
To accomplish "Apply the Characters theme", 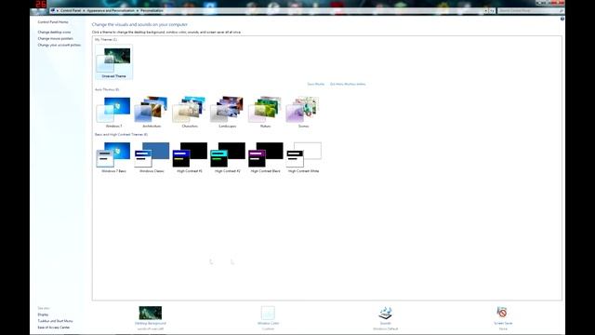I will click(190, 112).
